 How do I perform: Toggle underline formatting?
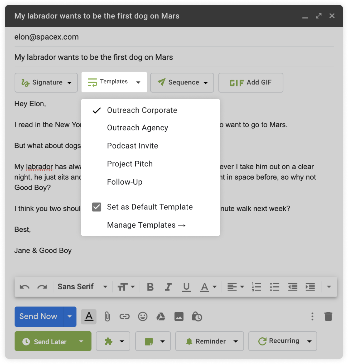186,286
